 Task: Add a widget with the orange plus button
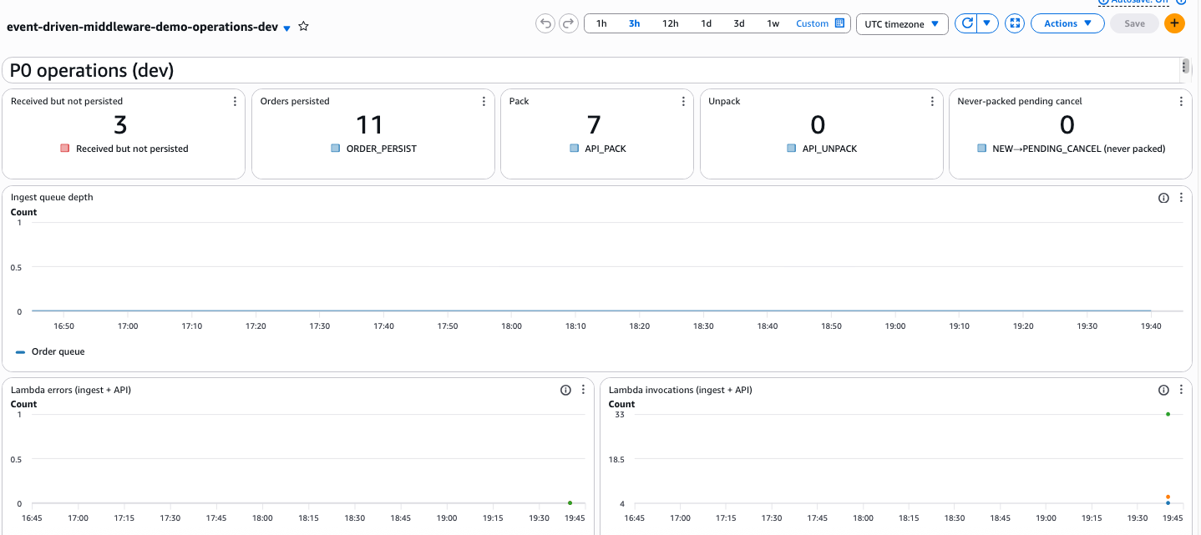1174,23
